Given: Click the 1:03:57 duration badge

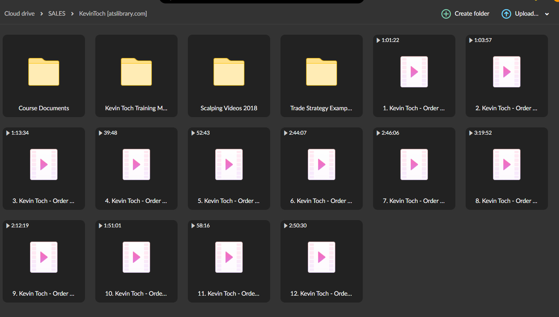Looking at the screenshot, I should (x=481, y=40).
